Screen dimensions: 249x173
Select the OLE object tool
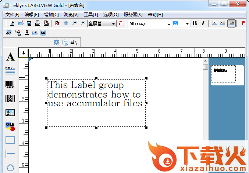[10, 126]
